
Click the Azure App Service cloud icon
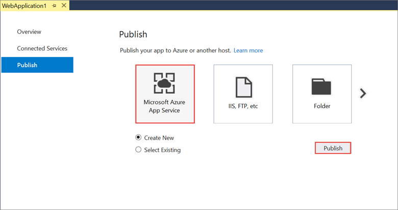pos(164,83)
